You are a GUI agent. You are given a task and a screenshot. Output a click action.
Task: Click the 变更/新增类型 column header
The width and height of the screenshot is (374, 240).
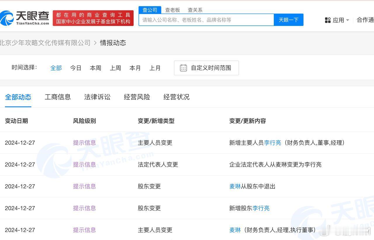click(x=156, y=121)
